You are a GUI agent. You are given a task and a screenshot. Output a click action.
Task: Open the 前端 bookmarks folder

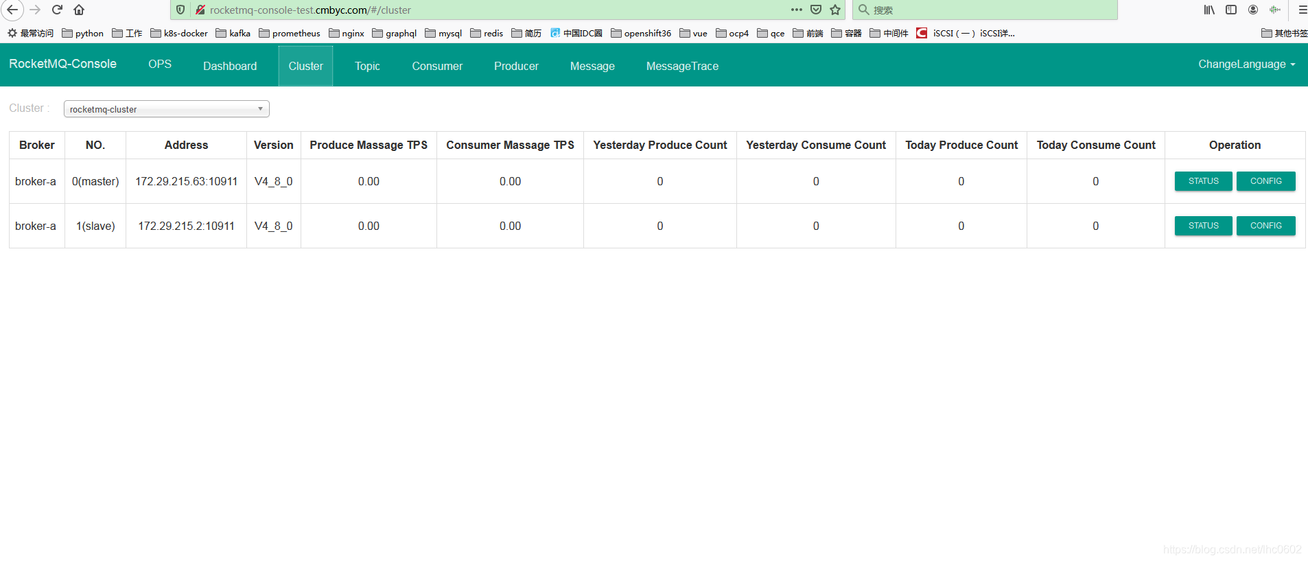click(808, 33)
